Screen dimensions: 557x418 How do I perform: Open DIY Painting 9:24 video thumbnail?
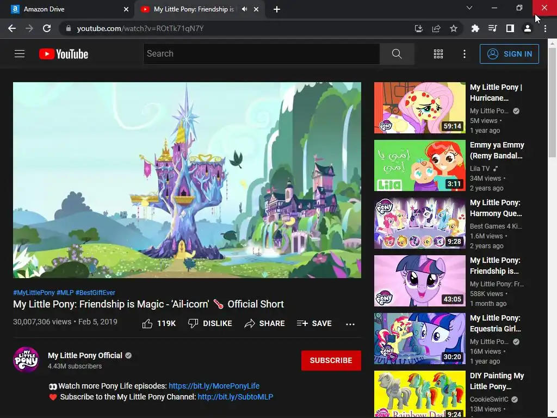point(419,394)
